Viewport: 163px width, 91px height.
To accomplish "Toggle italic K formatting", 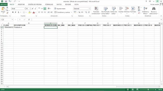I will tap(16, 12).
